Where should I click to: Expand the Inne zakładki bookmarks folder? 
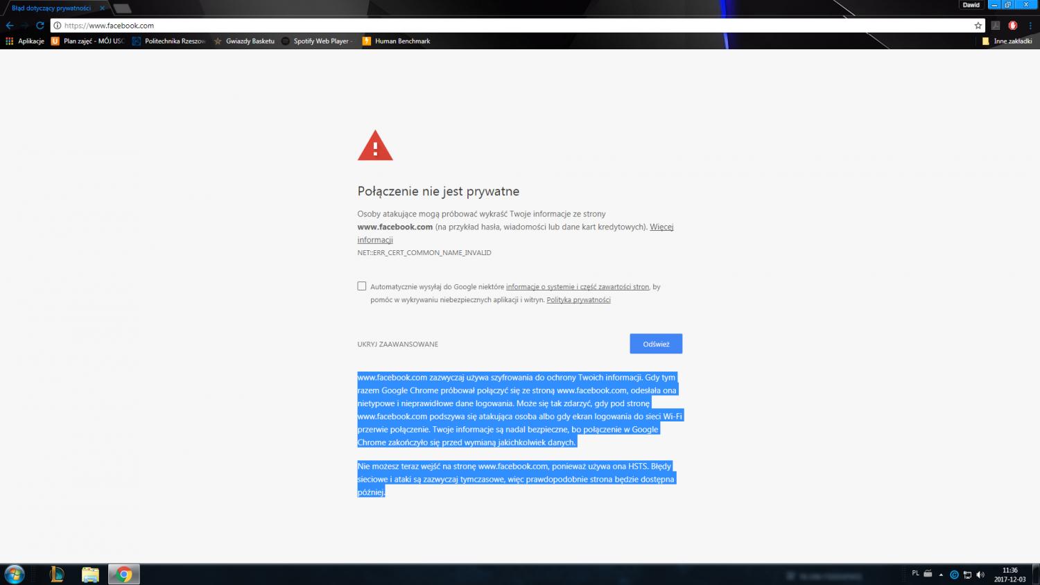pos(1007,42)
